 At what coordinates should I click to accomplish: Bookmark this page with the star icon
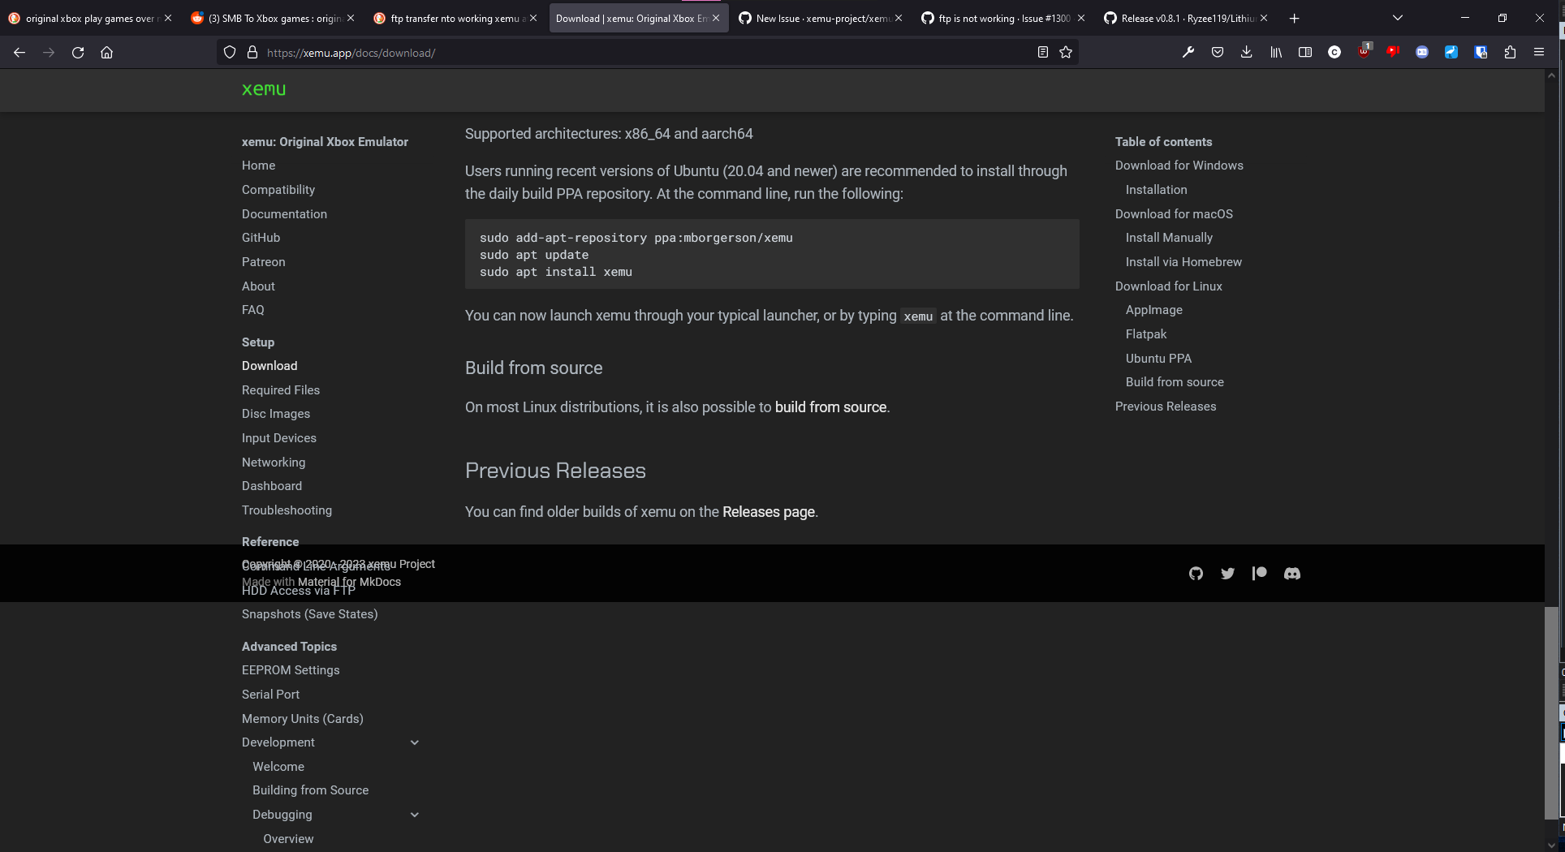[1066, 52]
